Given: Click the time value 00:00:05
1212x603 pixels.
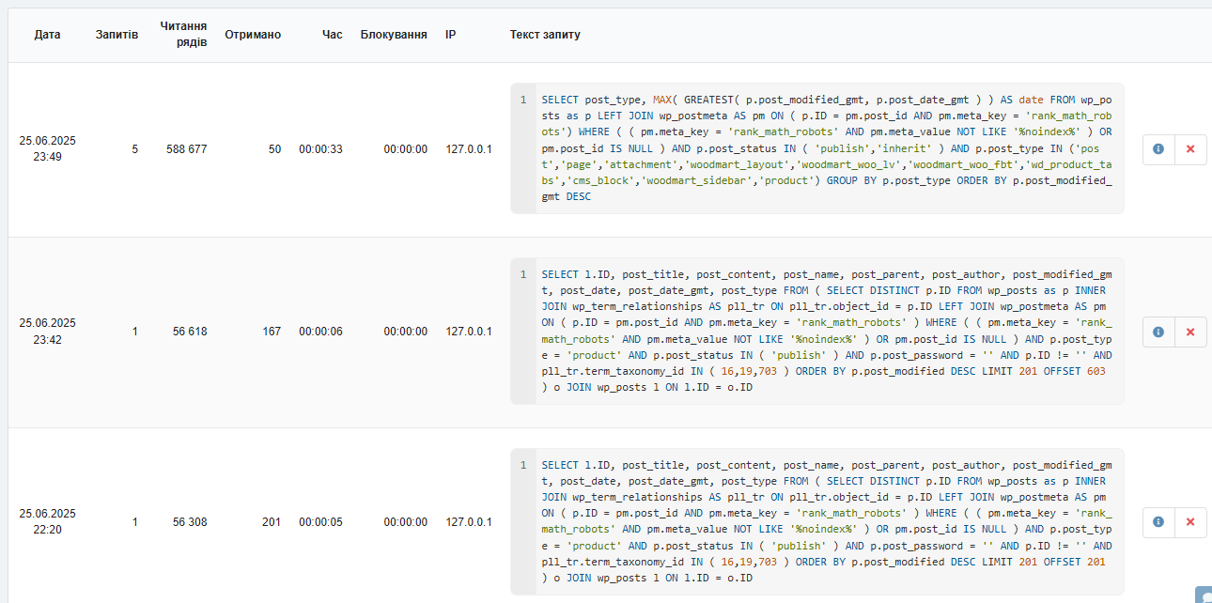Looking at the screenshot, I should (321, 522).
